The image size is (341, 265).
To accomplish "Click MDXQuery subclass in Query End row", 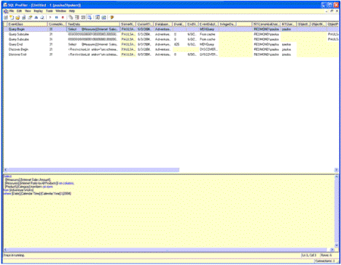I will tap(207, 44).
